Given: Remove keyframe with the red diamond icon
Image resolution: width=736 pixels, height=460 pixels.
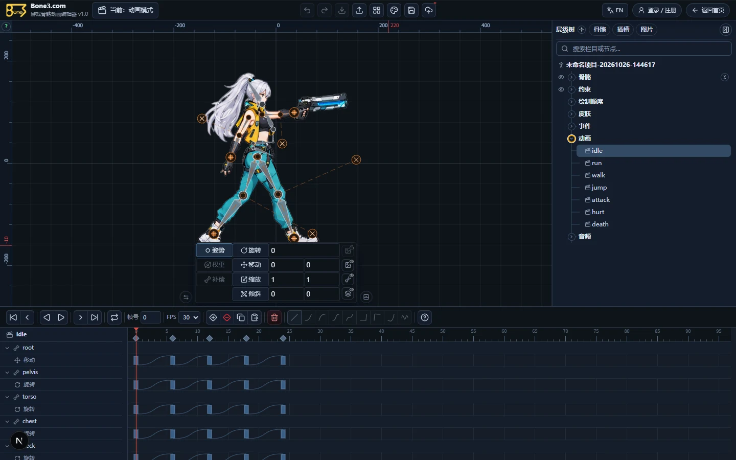Looking at the screenshot, I should point(227,317).
